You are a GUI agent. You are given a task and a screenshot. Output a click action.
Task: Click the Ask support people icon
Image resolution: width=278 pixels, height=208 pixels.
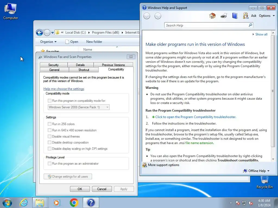click(x=246, y=16)
